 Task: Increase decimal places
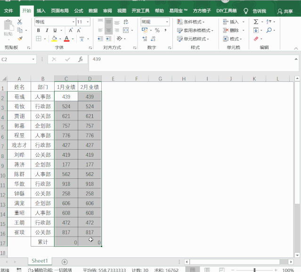tap(145, 39)
